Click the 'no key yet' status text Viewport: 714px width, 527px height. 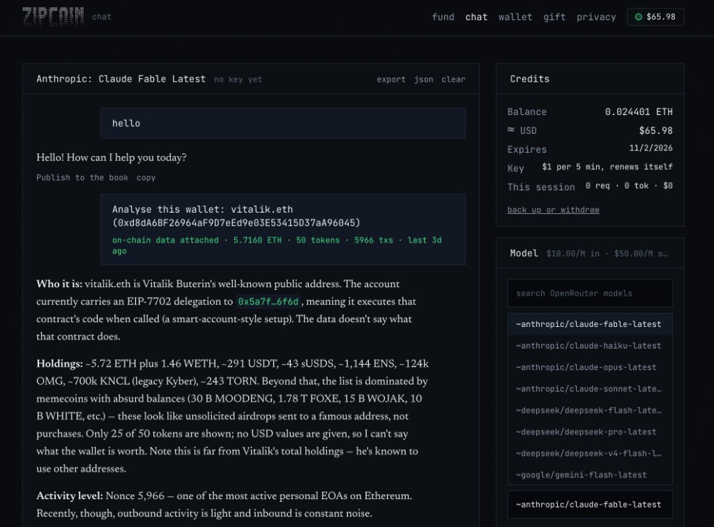click(x=238, y=79)
